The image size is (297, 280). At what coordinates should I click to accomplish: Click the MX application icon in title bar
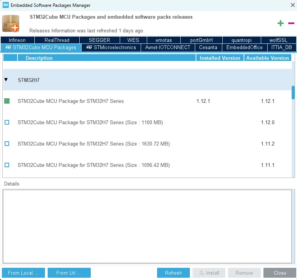pyautogui.click(x=6, y=5)
